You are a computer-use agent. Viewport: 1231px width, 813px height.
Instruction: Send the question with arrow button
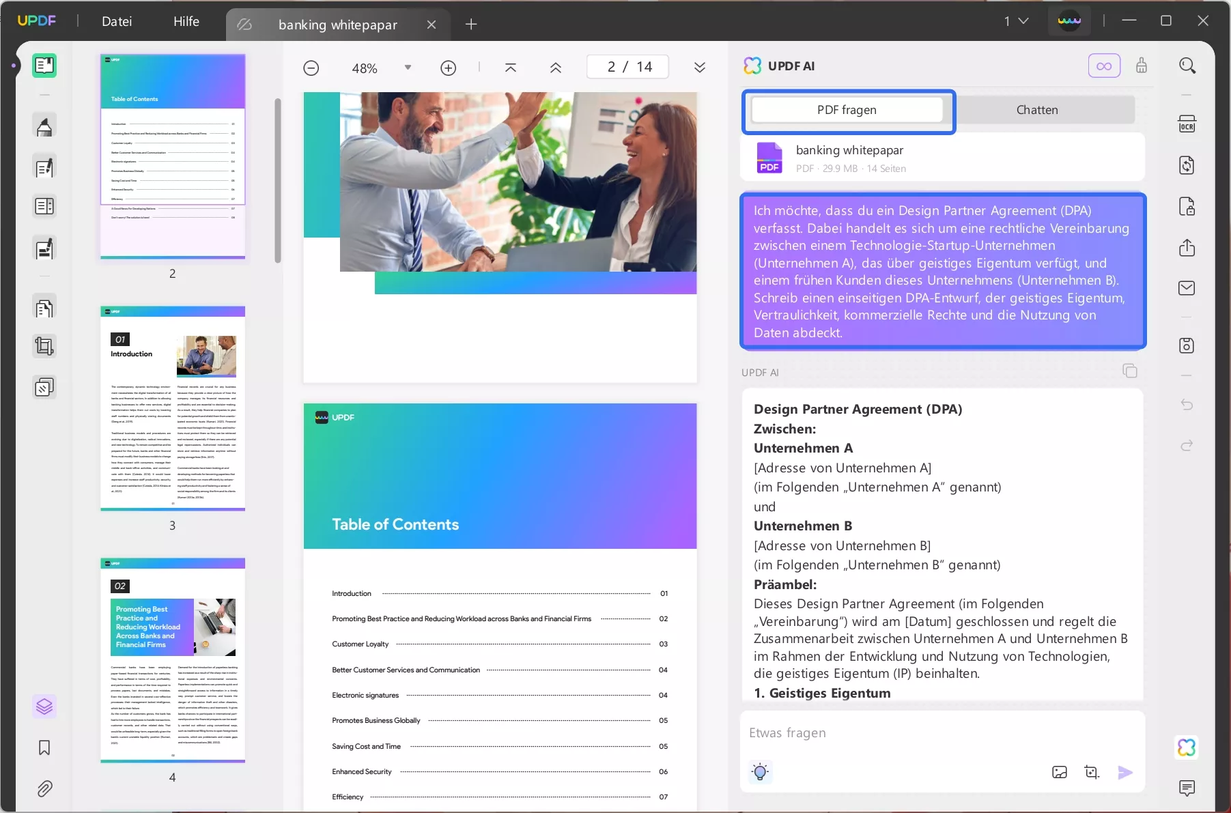1125,772
